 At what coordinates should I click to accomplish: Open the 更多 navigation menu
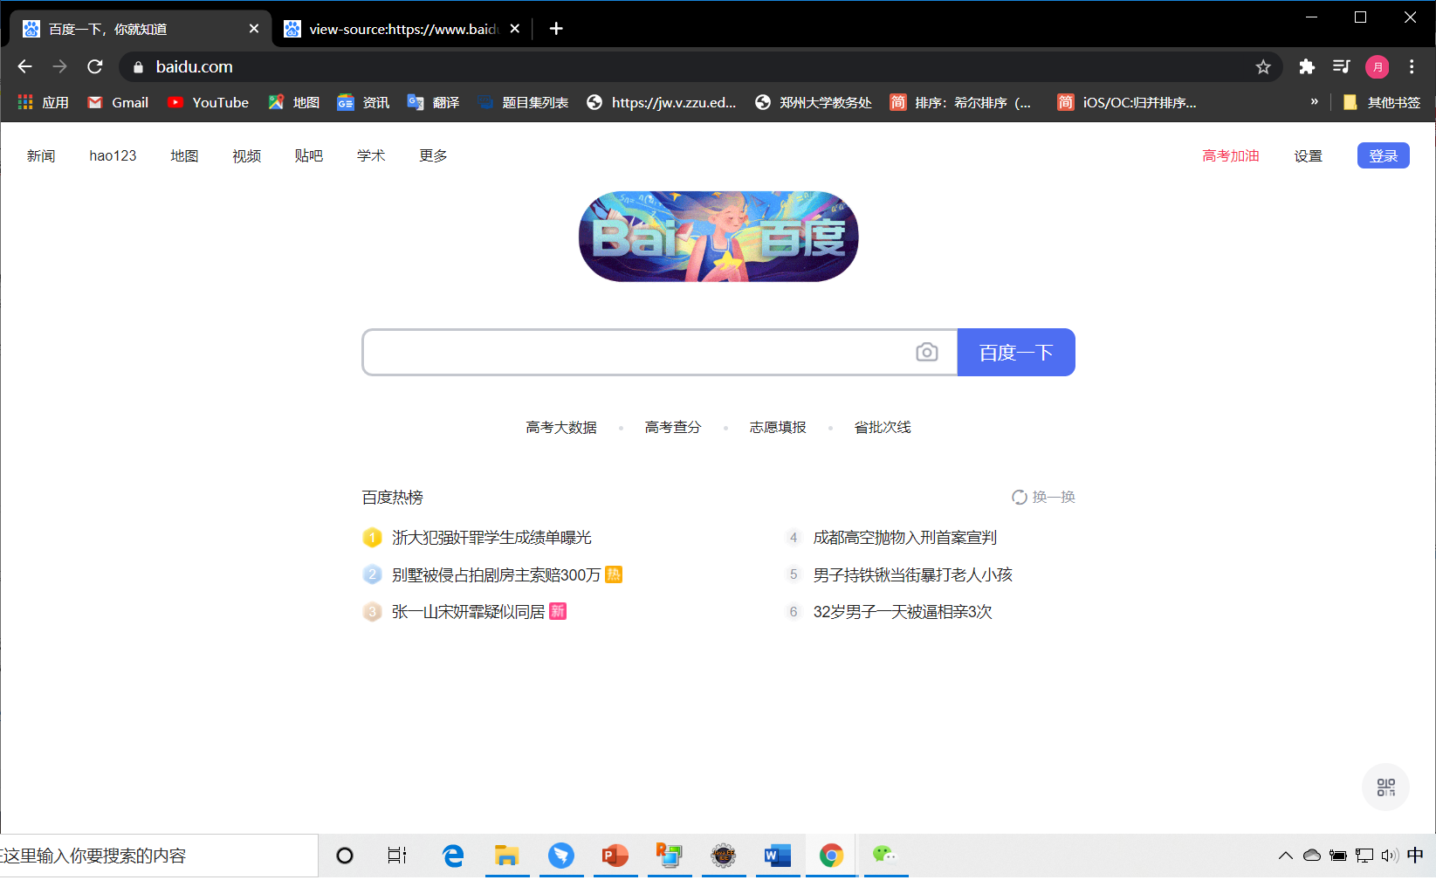point(431,155)
